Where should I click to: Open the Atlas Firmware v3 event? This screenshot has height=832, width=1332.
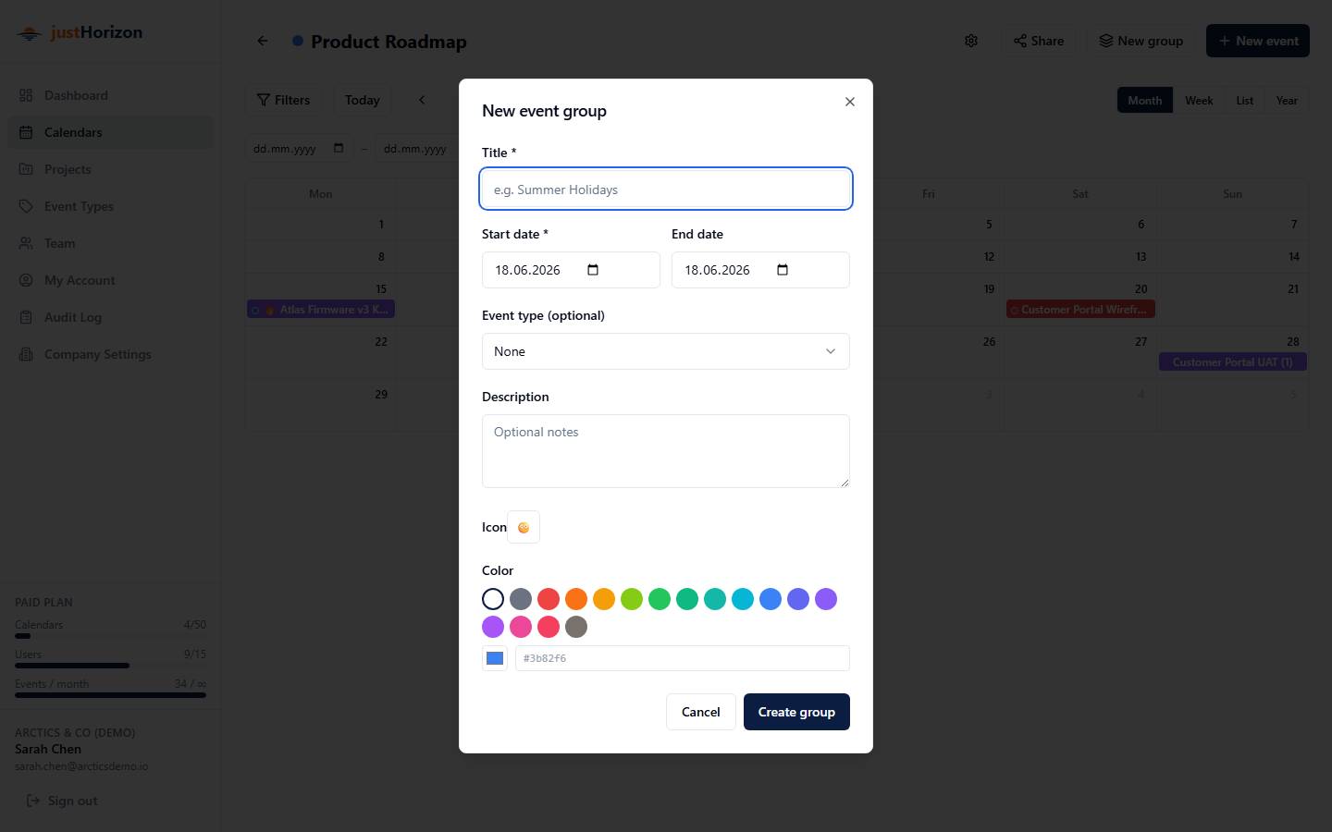tap(321, 310)
